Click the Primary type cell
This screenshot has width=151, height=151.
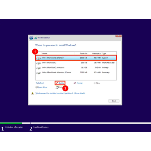(105, 67)
